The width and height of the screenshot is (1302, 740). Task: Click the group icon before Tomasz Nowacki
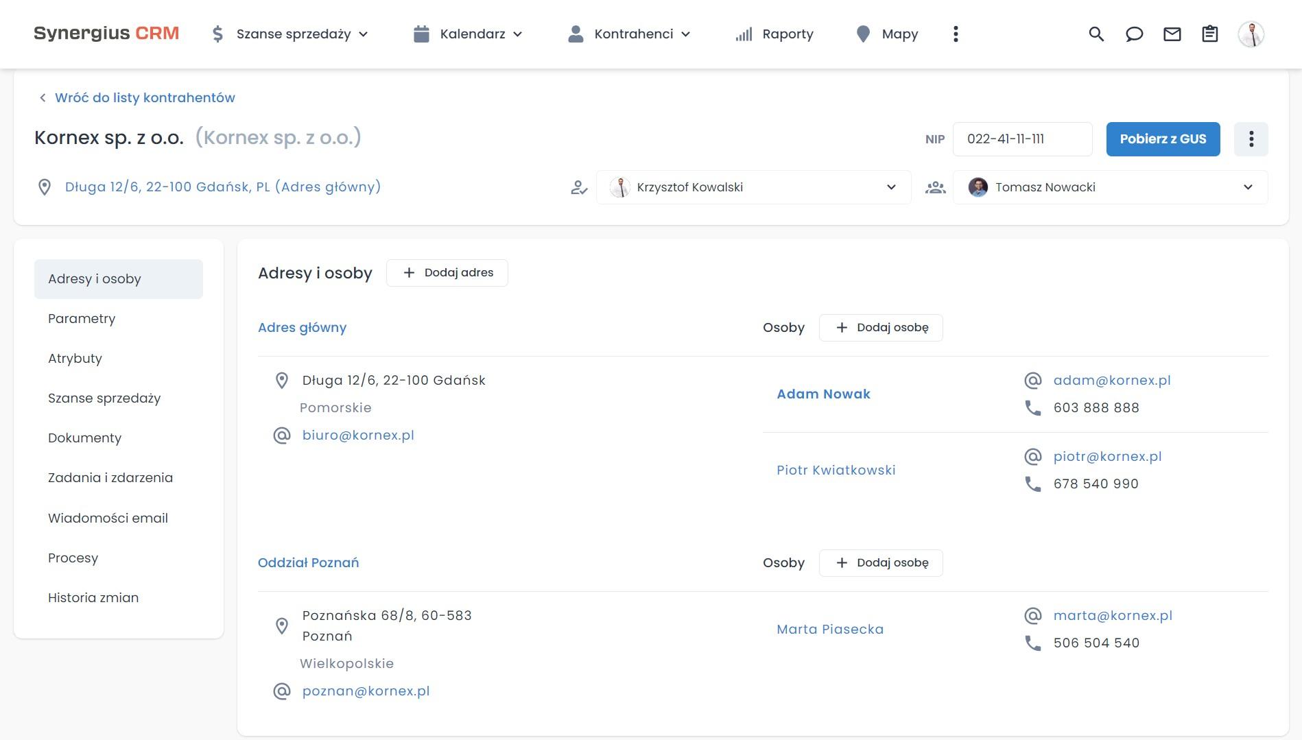tap(936, 187)
